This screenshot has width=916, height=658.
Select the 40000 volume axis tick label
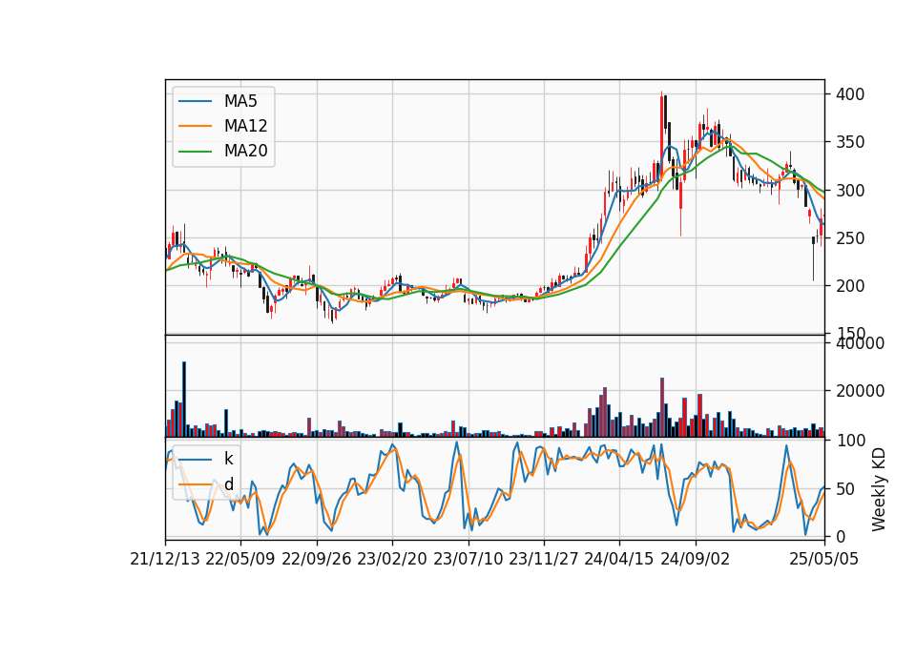tap(860, 343)
